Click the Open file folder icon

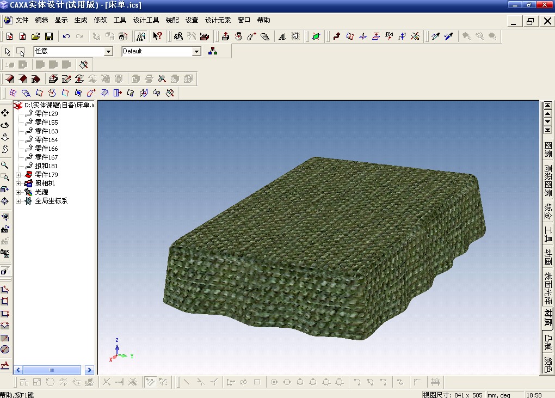(x=35, y=36)
